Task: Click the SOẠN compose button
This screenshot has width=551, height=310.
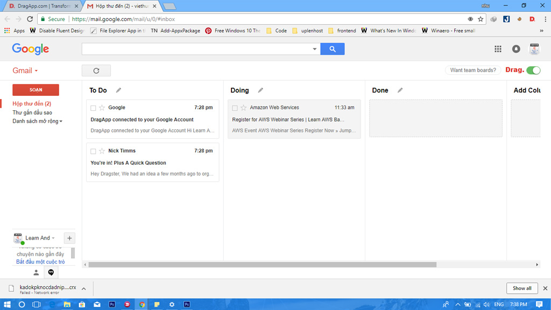Action: [x=36, y=90]
